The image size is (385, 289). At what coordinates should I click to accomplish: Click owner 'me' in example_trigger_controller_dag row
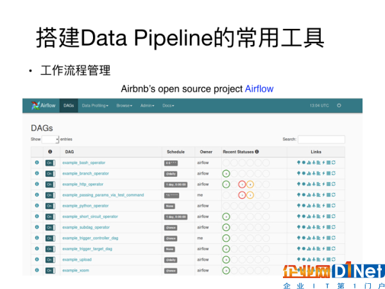coord(200,238)
